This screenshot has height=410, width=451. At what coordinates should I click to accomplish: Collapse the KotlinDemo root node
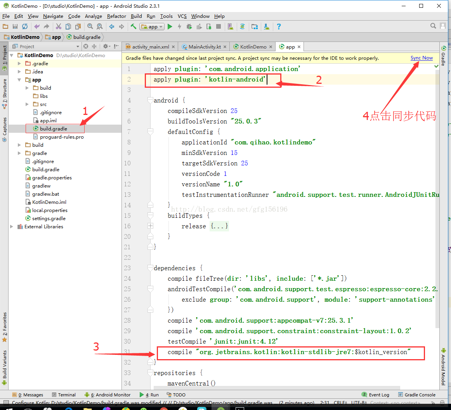pos(12,55)
